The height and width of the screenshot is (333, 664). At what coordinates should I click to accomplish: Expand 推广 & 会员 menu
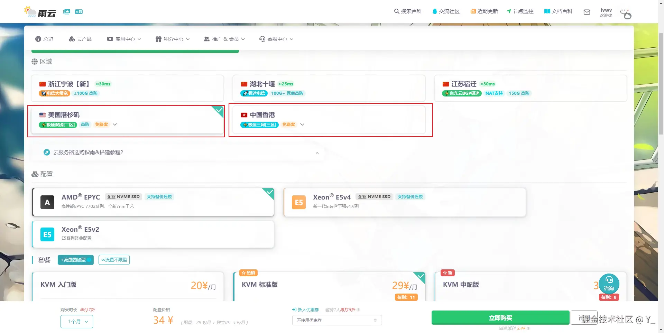[224, 39]
